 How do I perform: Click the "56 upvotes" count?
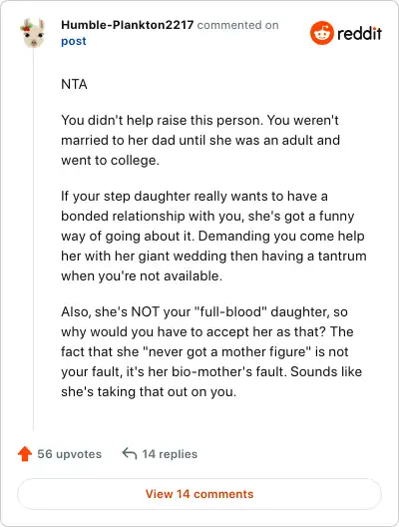tap(69, 454)
